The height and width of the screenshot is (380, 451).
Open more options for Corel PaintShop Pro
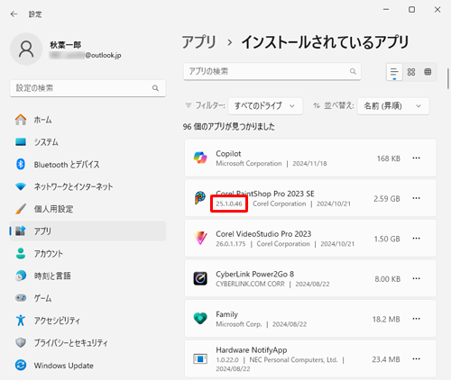point(416,198)
